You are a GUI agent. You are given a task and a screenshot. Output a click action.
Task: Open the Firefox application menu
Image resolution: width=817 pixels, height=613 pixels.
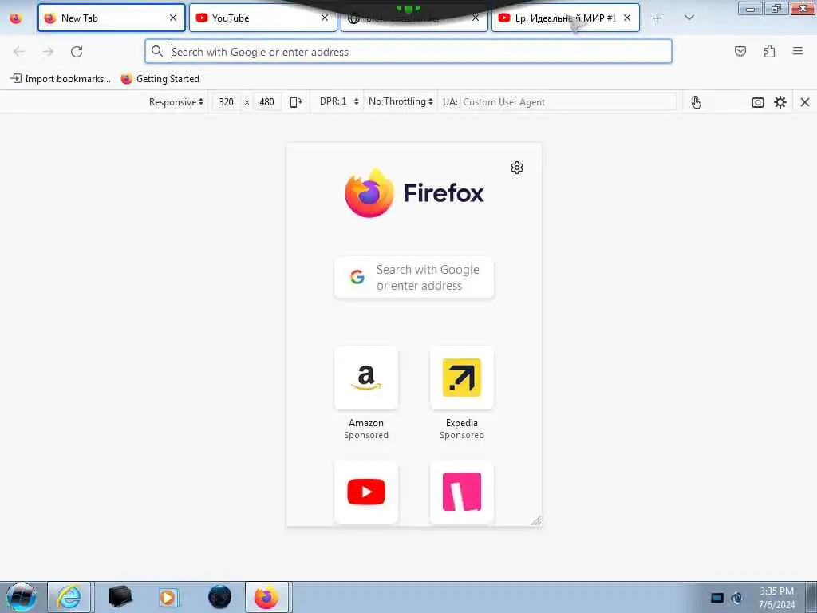coord(798,51)
